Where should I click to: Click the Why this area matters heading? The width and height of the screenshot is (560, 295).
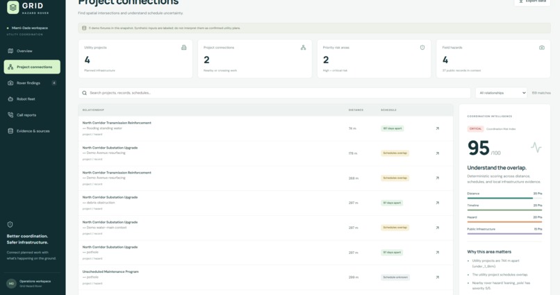click(489, 252)
